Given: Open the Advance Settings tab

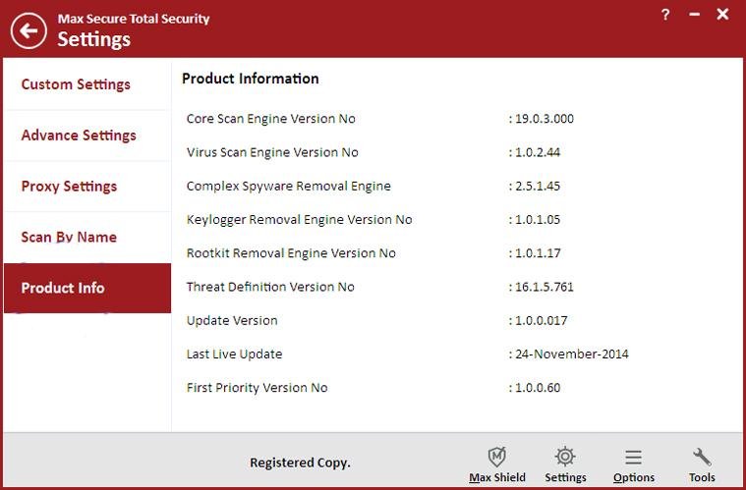Looking at the screenshot, I should point(87,136).
